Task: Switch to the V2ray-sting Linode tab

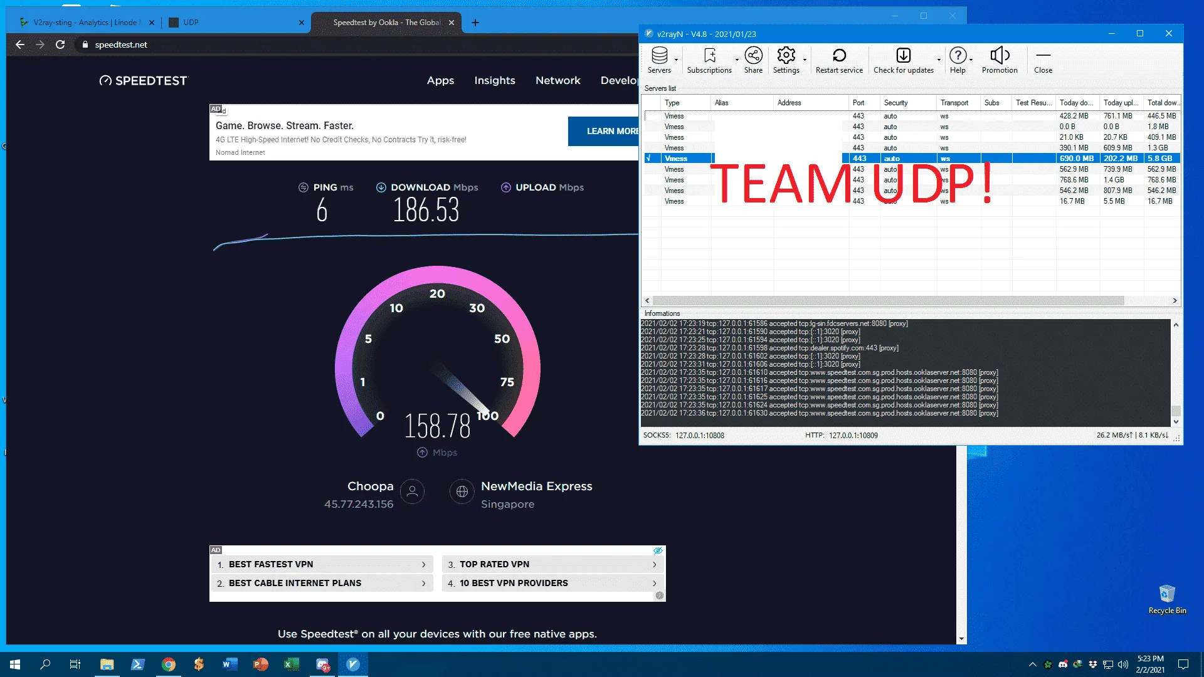Action: click(x=87, y=23)
